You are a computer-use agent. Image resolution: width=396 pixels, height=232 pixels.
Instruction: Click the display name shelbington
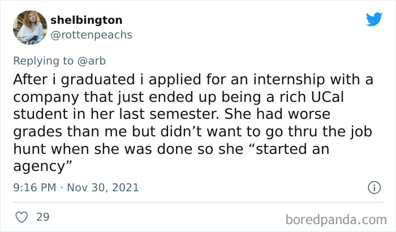click(x=86, y=20)
